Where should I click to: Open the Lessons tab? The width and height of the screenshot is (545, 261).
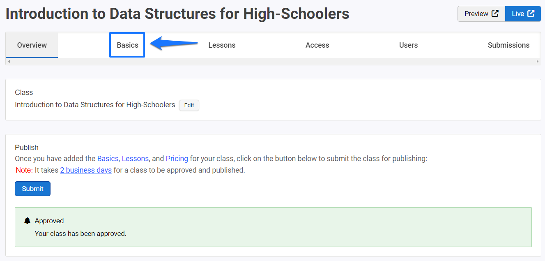[222, 45]
